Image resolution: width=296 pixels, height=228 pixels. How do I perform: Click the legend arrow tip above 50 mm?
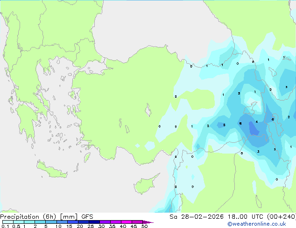[148, 222]
